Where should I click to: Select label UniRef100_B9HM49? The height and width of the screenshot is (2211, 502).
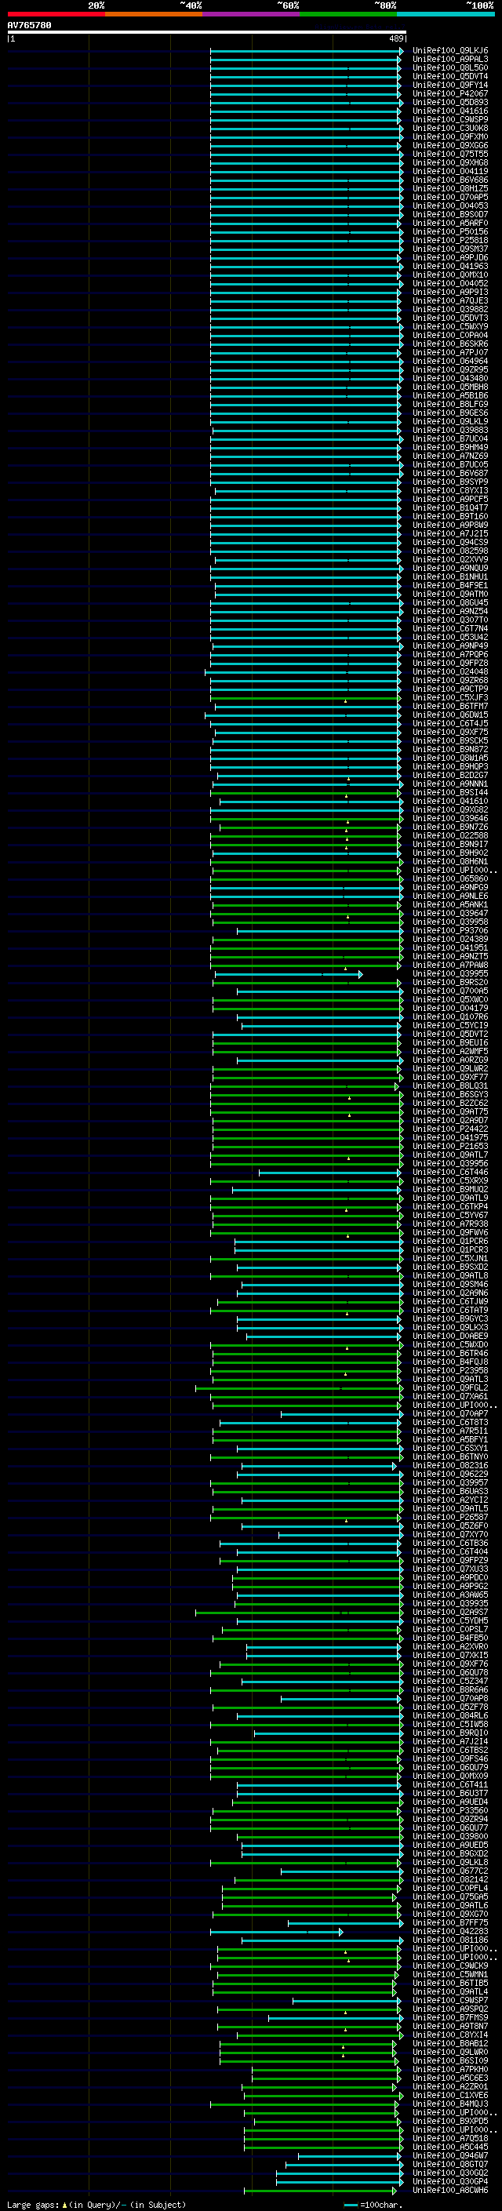pos(450,447)
